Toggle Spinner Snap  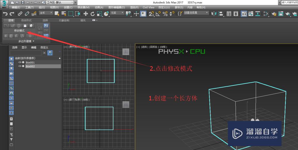pyautogui.click(x=172, y=14)
